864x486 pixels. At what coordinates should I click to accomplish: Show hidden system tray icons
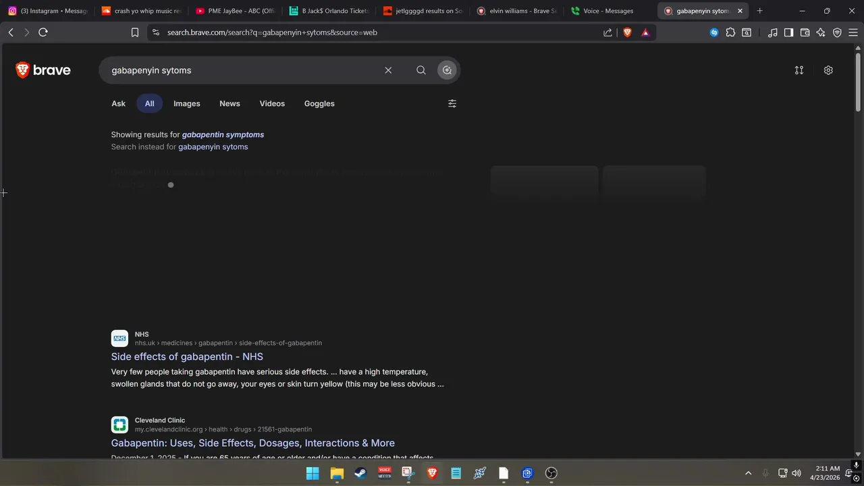pos(748,473)
